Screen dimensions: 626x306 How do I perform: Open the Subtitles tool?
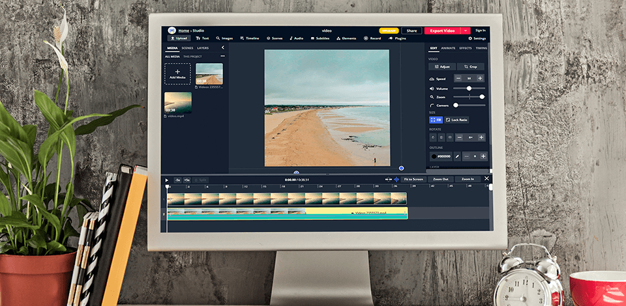point(320,38)
